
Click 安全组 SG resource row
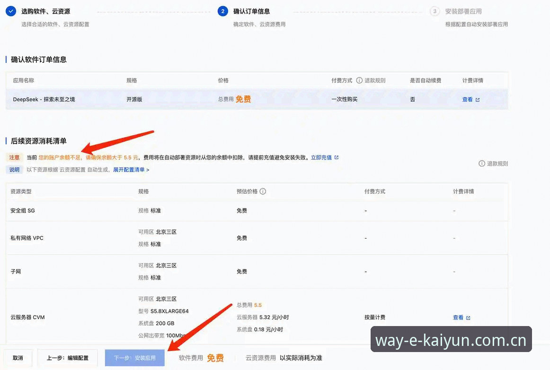[x=257, y=211]
